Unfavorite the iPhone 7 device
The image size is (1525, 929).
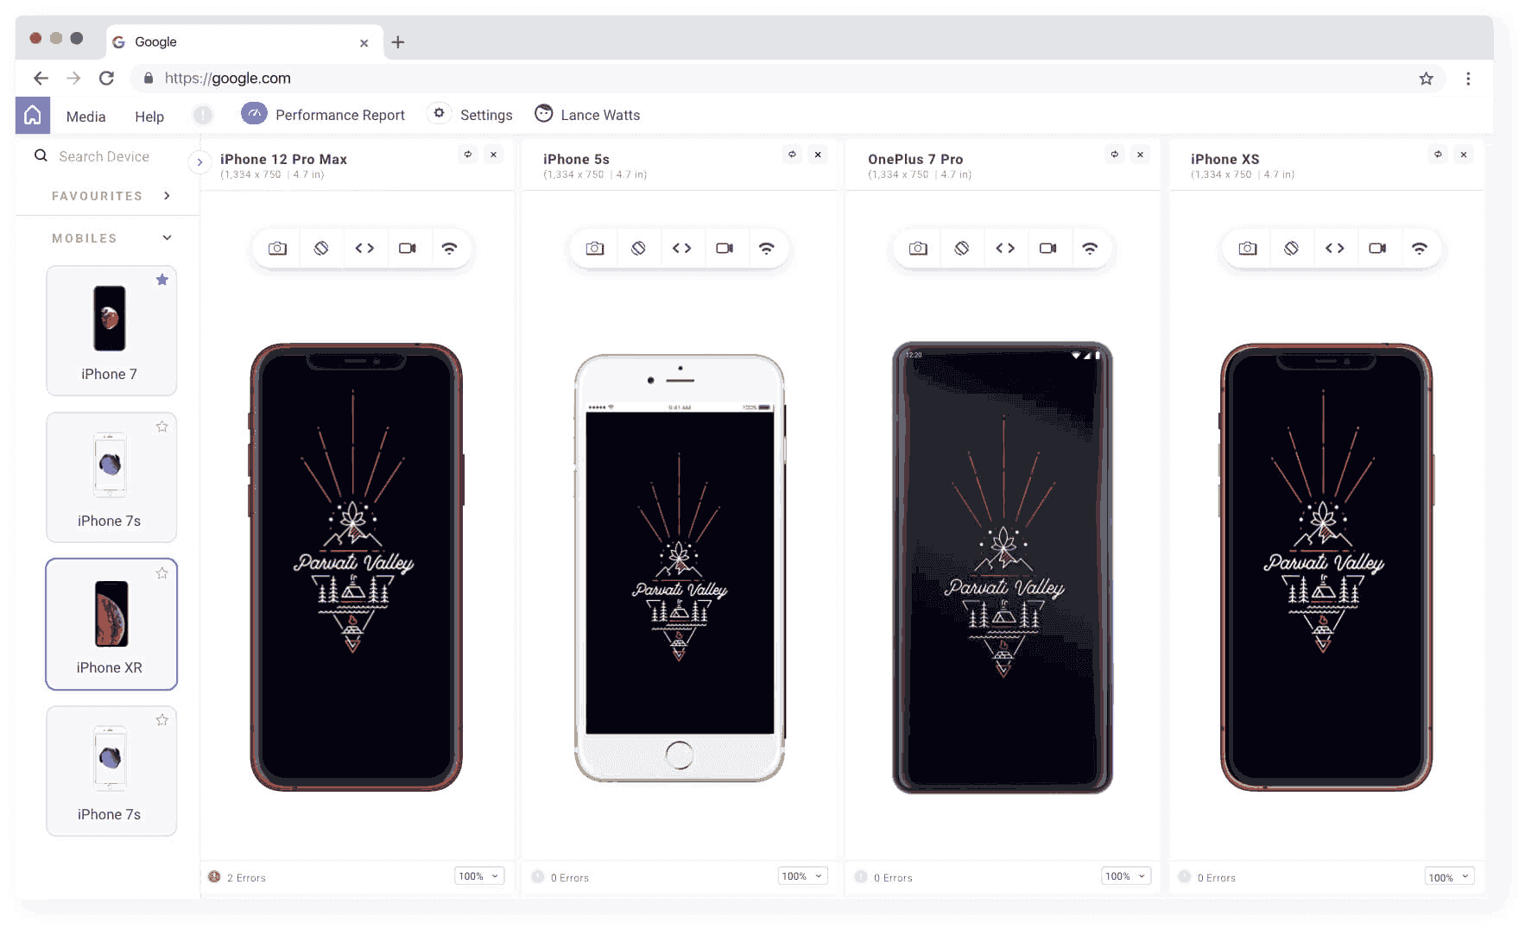point(161,279)
